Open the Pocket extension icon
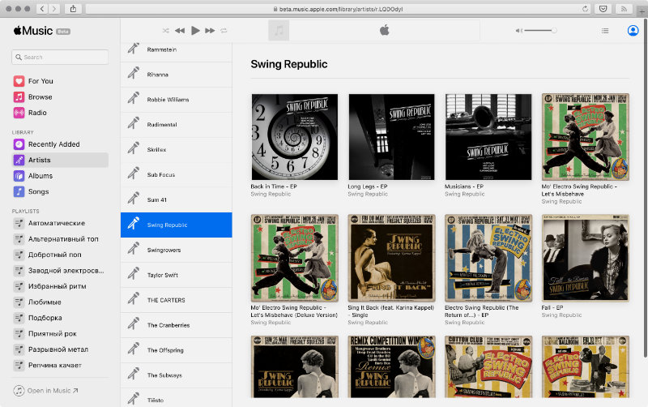The height and width of the screenshot is (407, 648). pyautogui.click(x=603, y=9)
